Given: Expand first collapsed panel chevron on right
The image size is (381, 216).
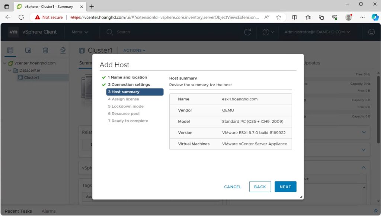Looking at the screenshot, I should tap(364, 132).
